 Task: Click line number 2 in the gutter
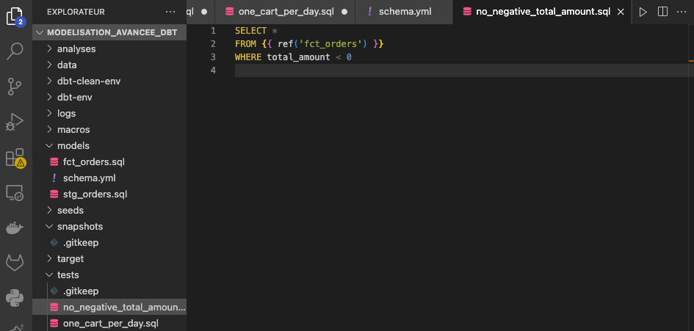213,44
